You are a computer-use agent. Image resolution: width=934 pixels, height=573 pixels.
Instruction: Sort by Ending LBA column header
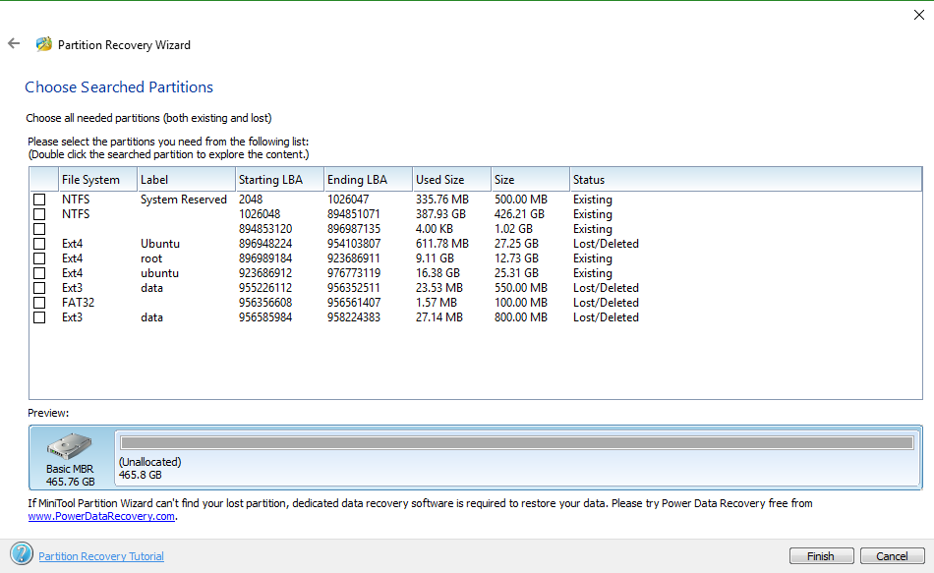pyautogui.click(x=368, y=179)
